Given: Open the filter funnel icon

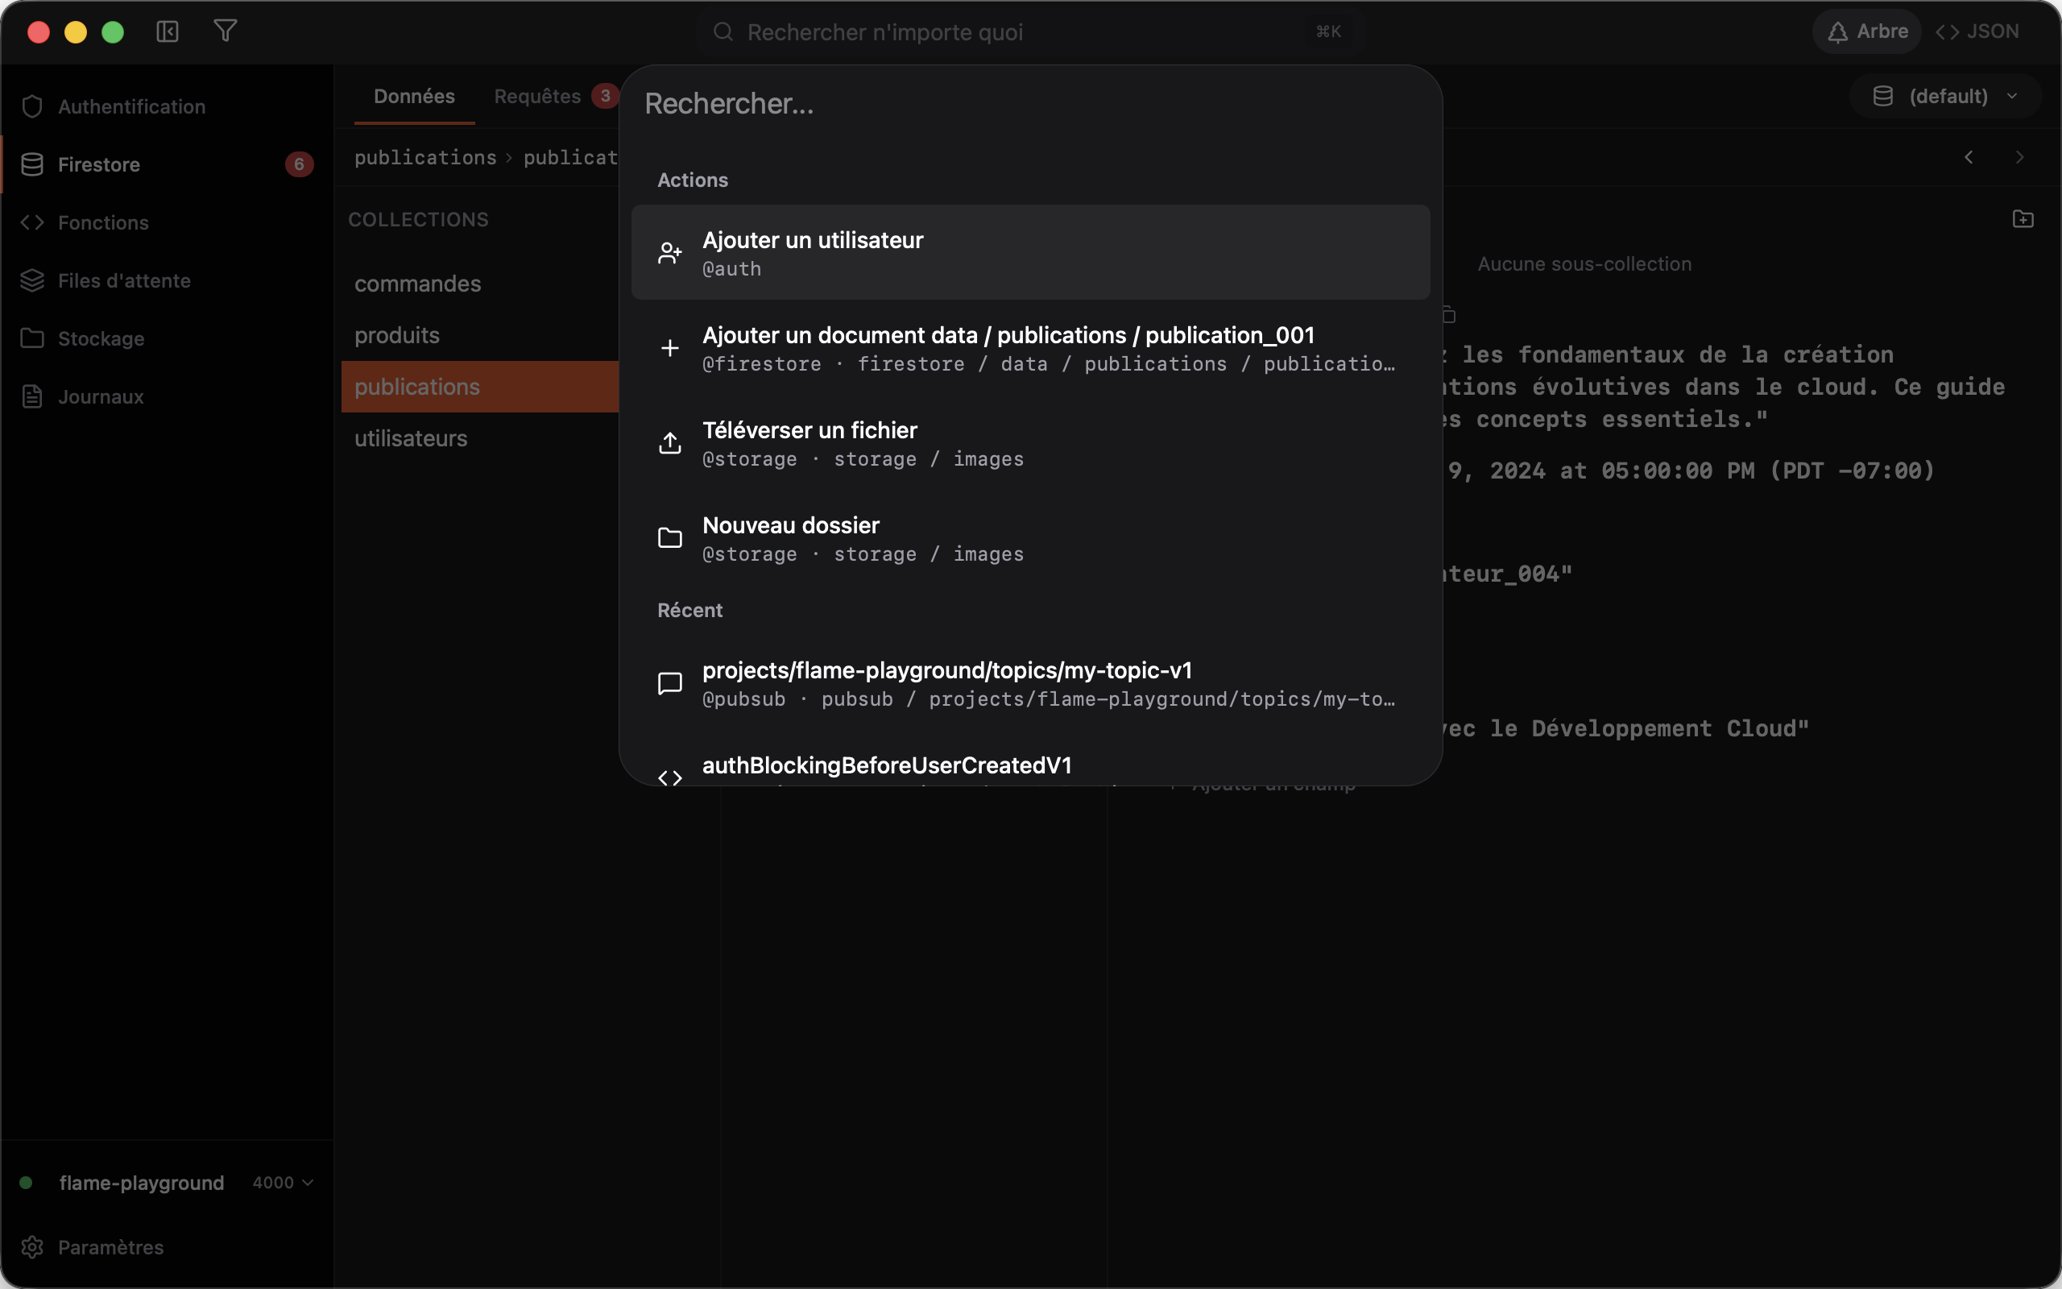Looking at the screenshot, I should 225,31.
